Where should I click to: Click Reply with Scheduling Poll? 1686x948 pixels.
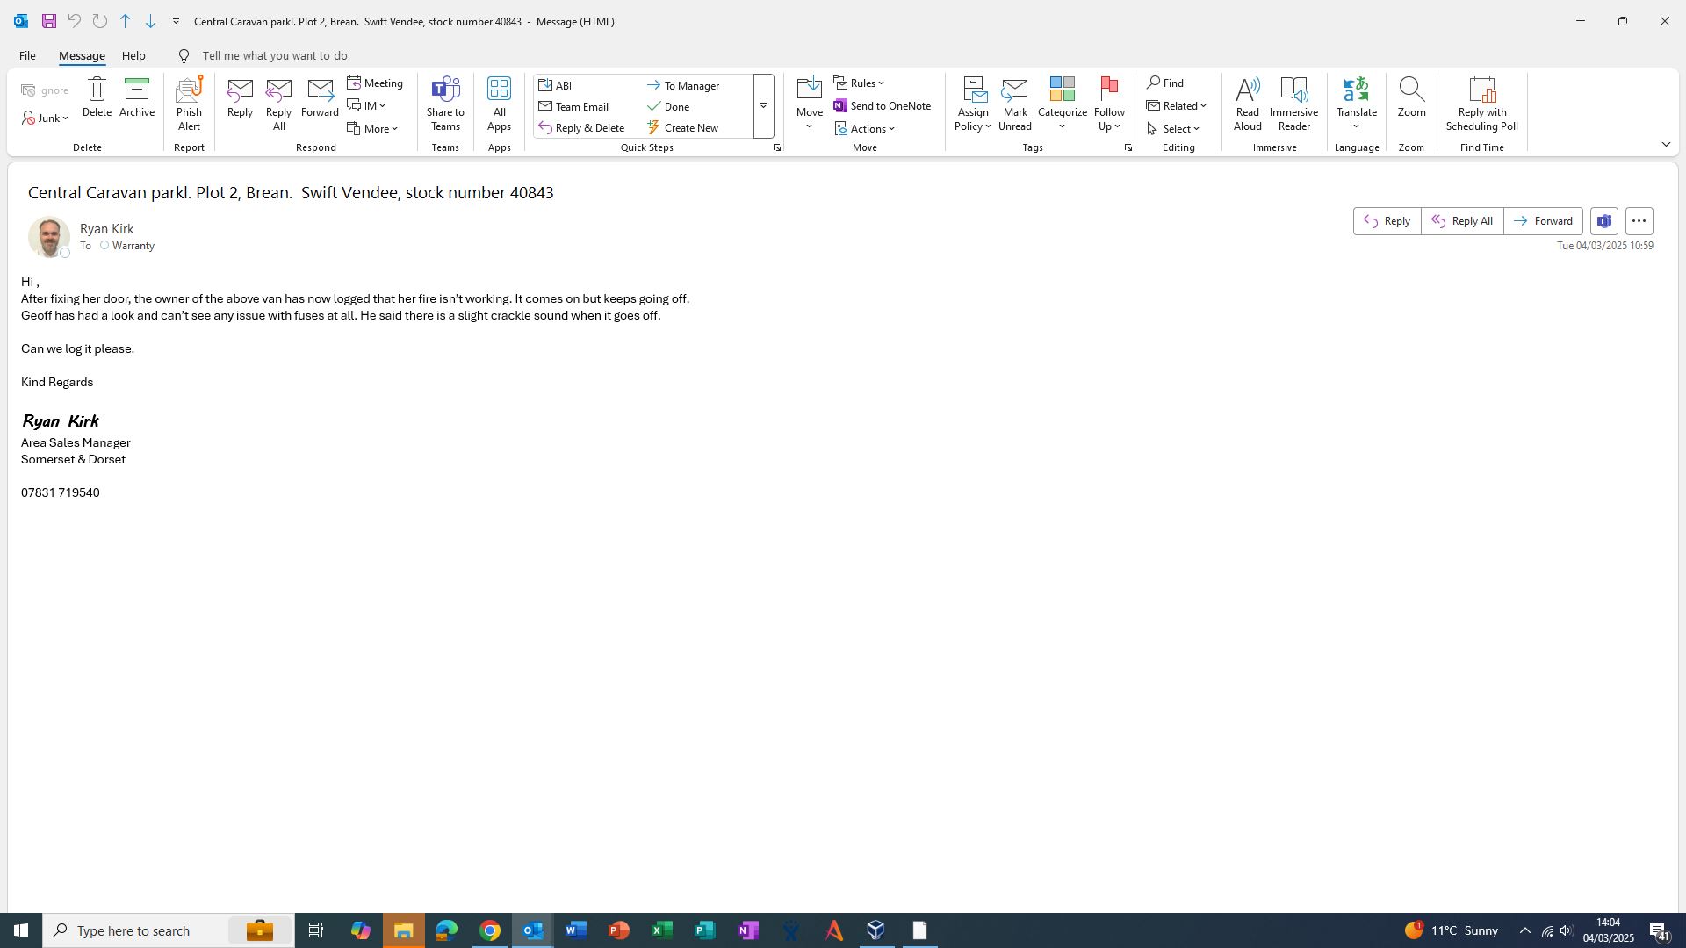pos(1481,90)
